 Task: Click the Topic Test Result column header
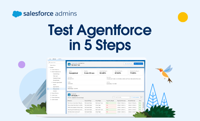(110, 101)
